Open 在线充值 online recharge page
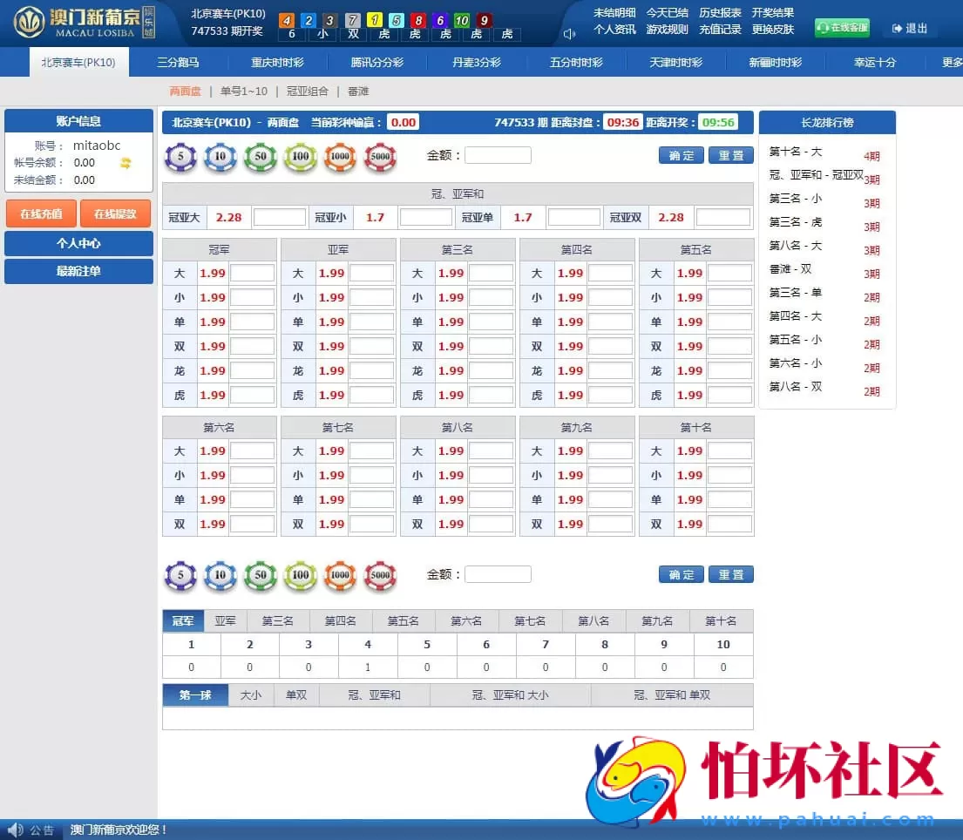The width and height of the screenshot is (963, 840). tap(40, 213)
